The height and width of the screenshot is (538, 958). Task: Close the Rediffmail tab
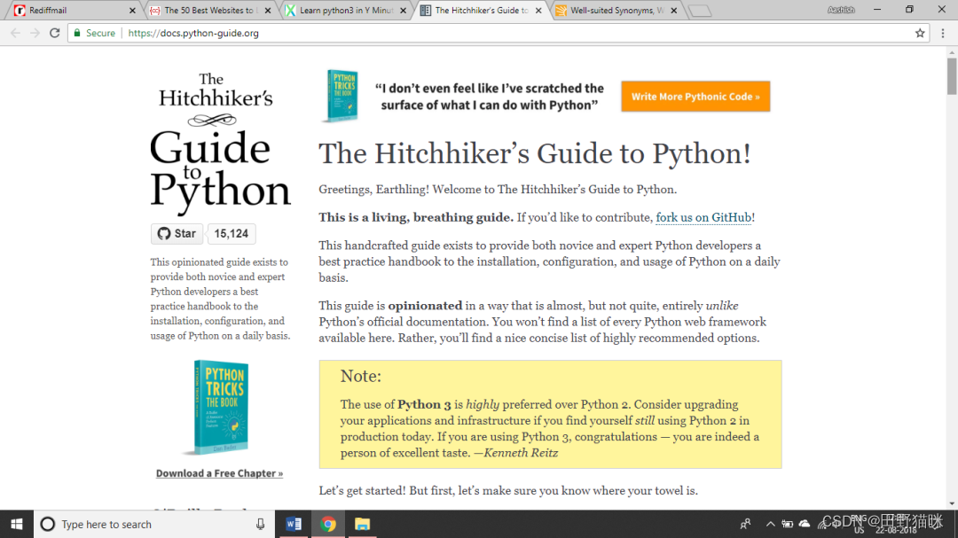tap(132, 11)
